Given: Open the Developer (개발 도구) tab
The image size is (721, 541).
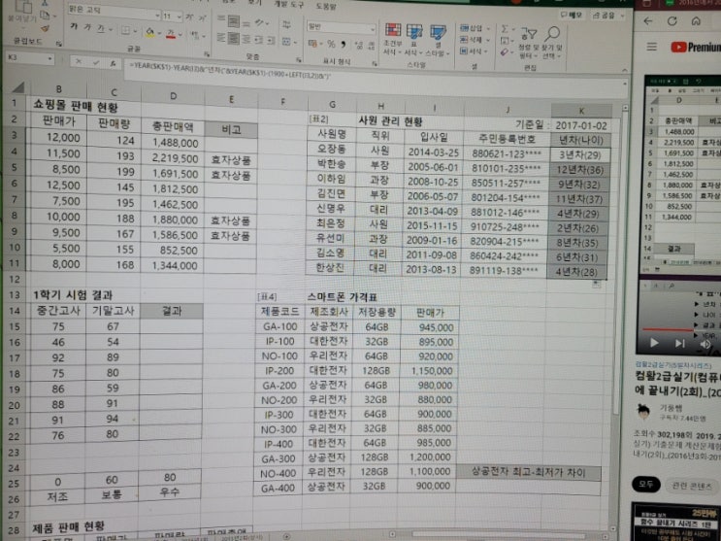Looking at the screenshot, I should pos(287,4).
